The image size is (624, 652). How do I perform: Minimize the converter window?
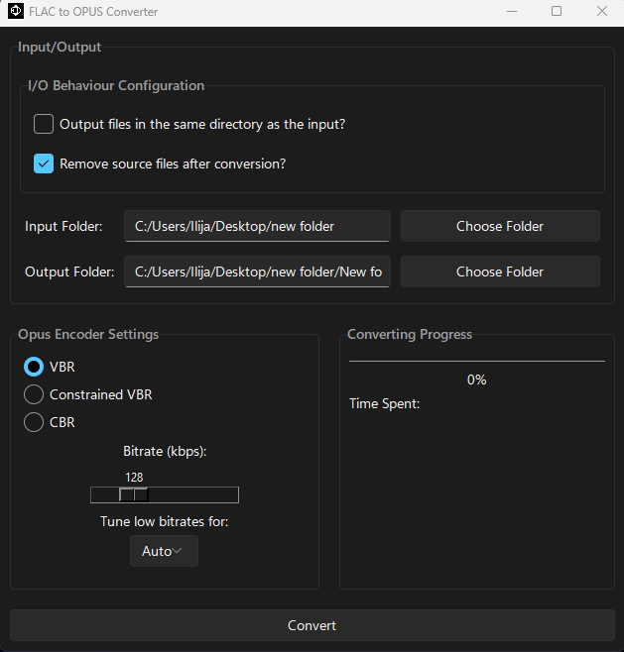[x=512, y=11]
